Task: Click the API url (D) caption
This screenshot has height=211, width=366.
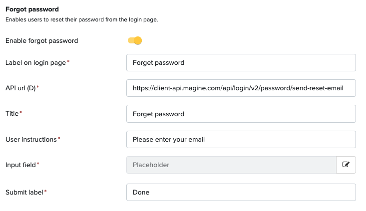Action: click(x=20, y=88)
